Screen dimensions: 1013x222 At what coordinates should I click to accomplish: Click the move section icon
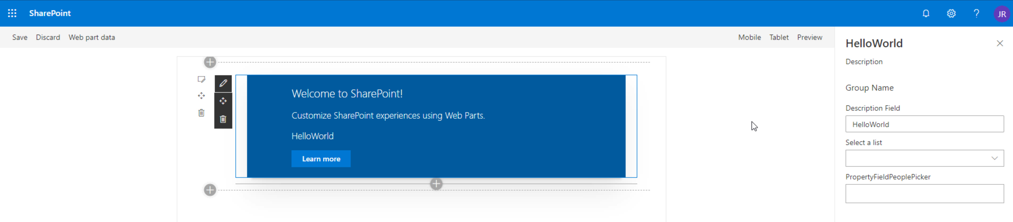201,96
